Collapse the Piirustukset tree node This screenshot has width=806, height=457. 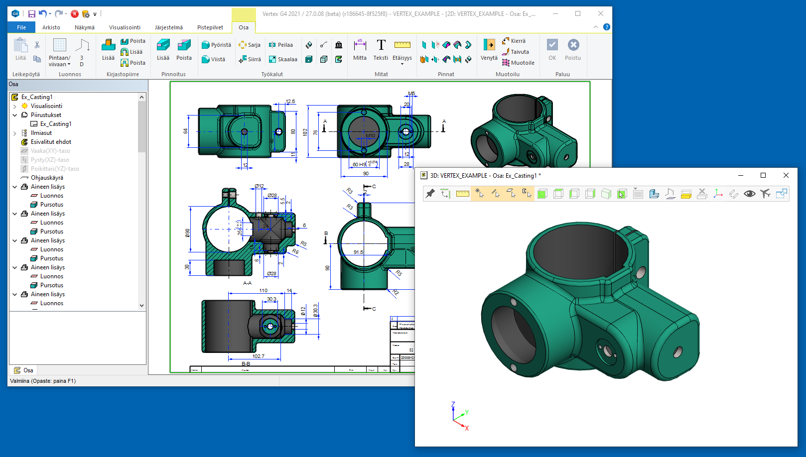14,115
